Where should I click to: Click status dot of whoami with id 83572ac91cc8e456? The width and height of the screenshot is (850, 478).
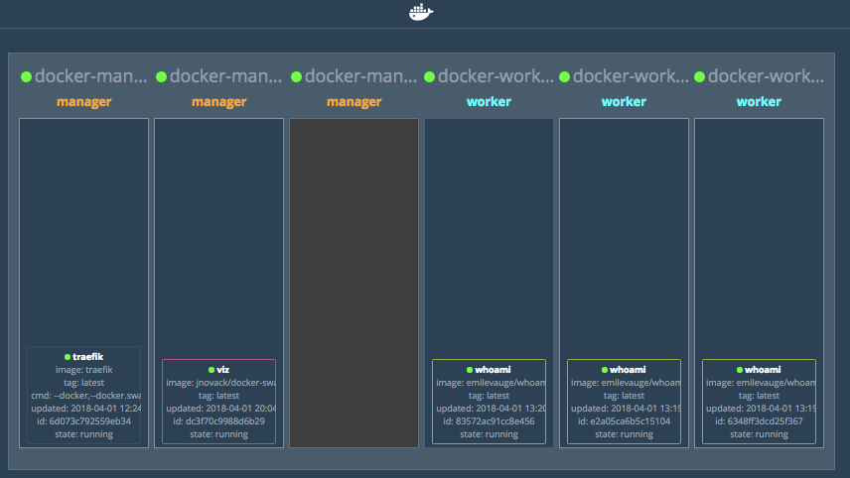[470, 370]
